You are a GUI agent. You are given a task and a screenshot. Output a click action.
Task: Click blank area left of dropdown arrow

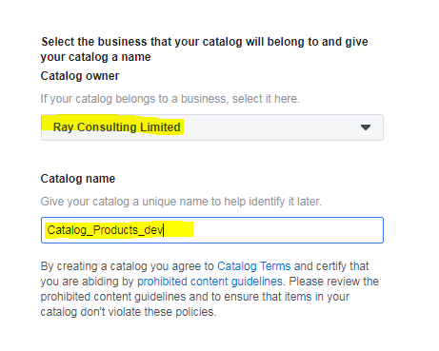[269, 127]
